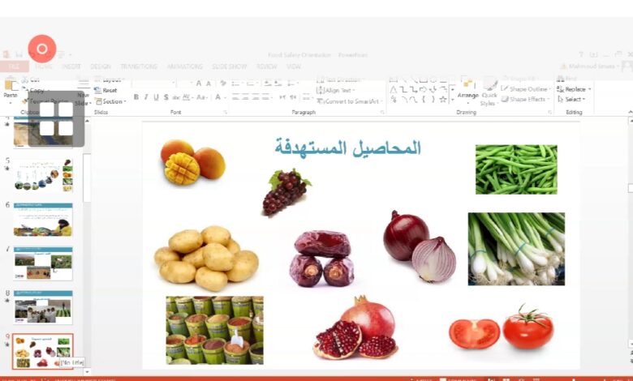Open the ANIMATIONS ribbon tab
633x381 pixels.
184,66
